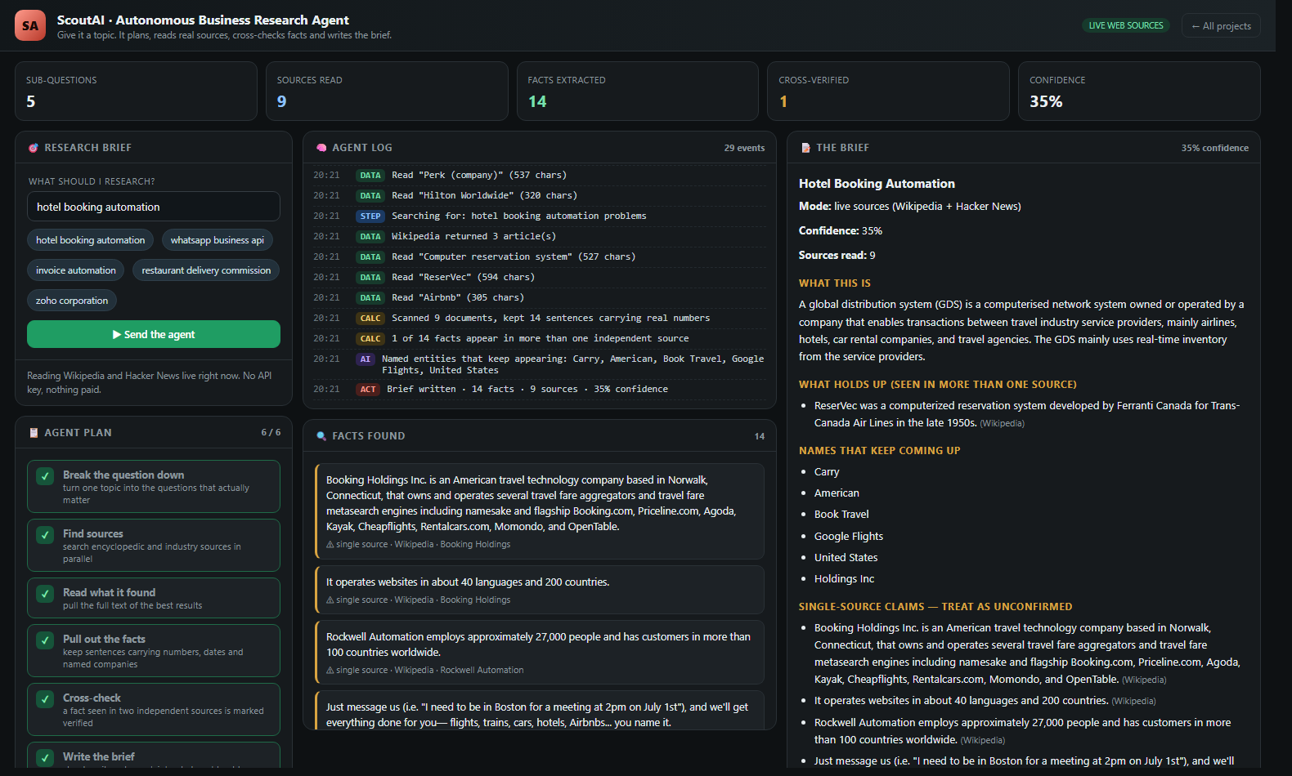Select the 'zoho corporation' suggestion chip
The width and height of the screenshot is (1292, 776).
click(x=72, y=301)
